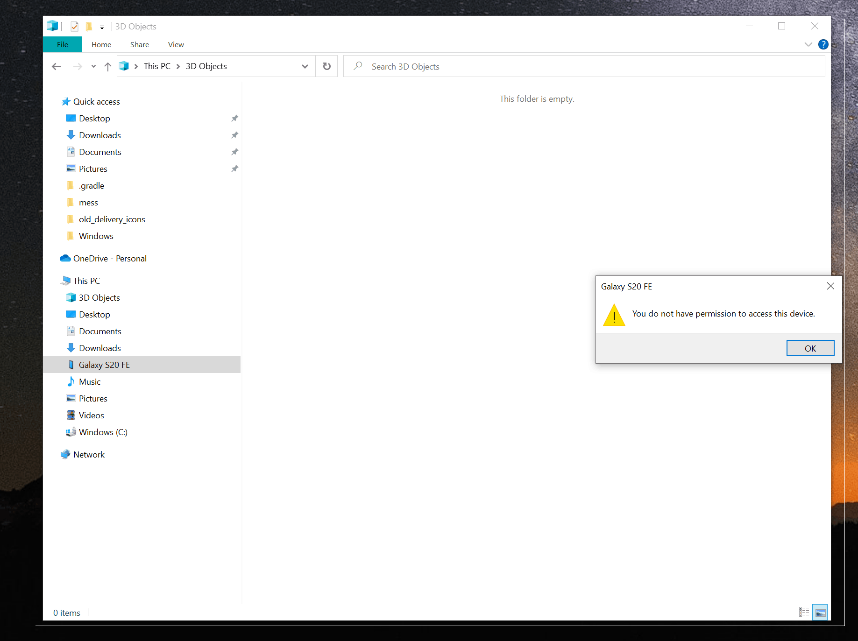Refresh the 3D Objects folder view
The width and height of the screenshot is (858, 641).
click(x=327, y=66)
